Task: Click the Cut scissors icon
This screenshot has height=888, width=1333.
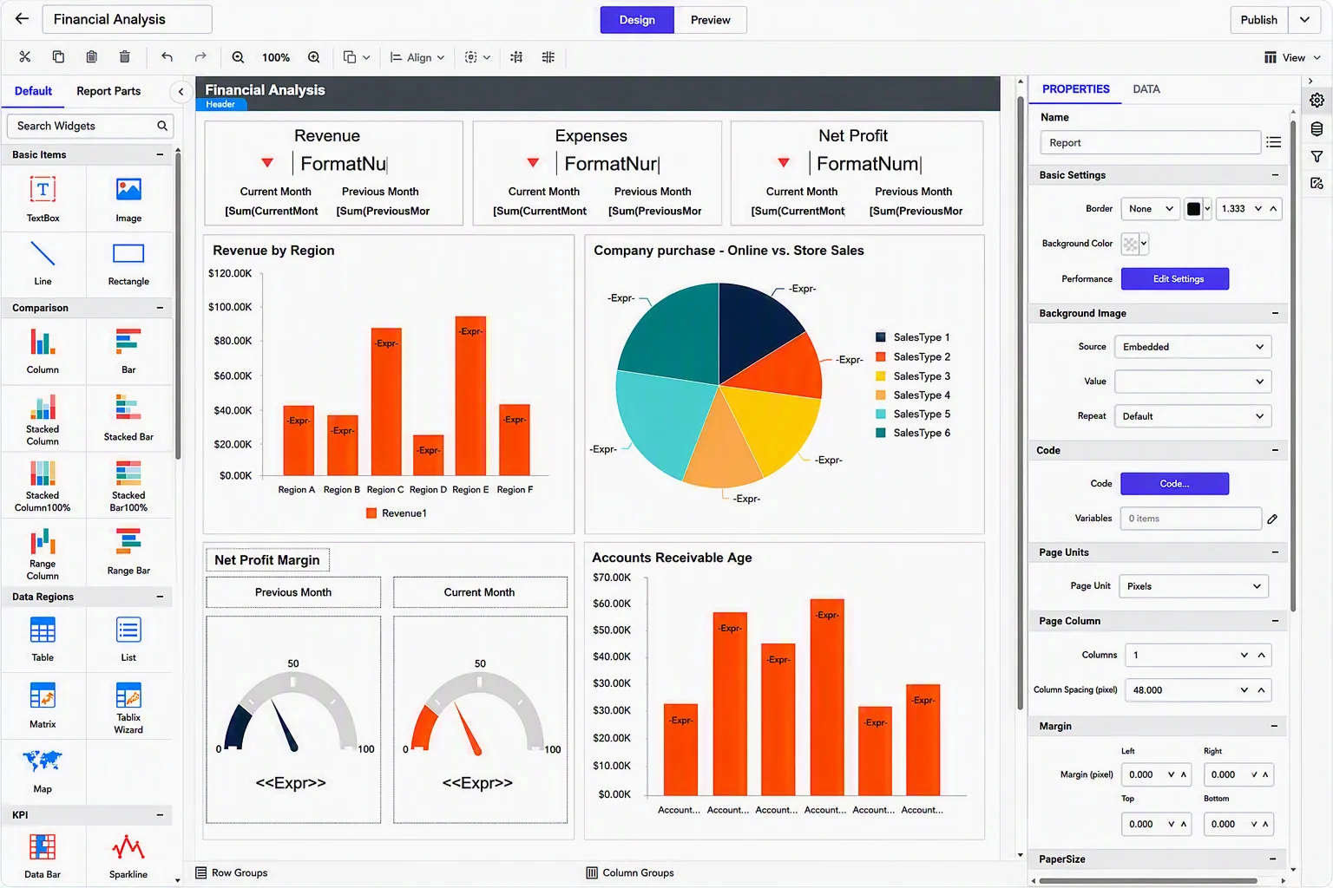Action: tap(24, 57)
